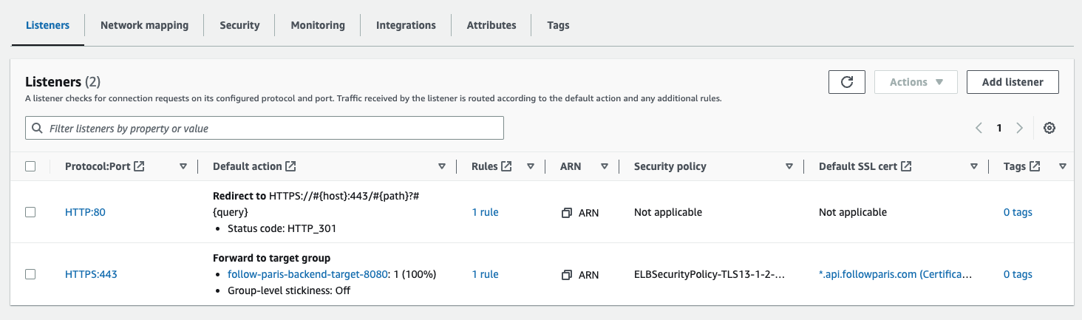Viewport: 1082px width, 320px height.
Task: Sort by Default SSL cert column arrow
Action: pyautogui.click(x=974, y=166)
